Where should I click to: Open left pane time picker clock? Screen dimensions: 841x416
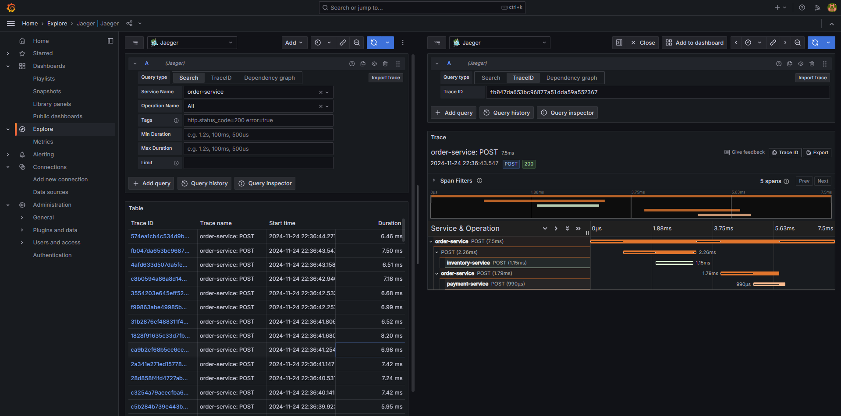(318, 42)
